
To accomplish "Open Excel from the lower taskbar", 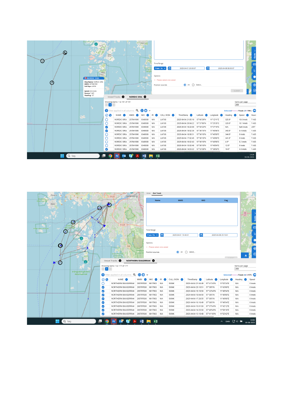I will 155,321.
